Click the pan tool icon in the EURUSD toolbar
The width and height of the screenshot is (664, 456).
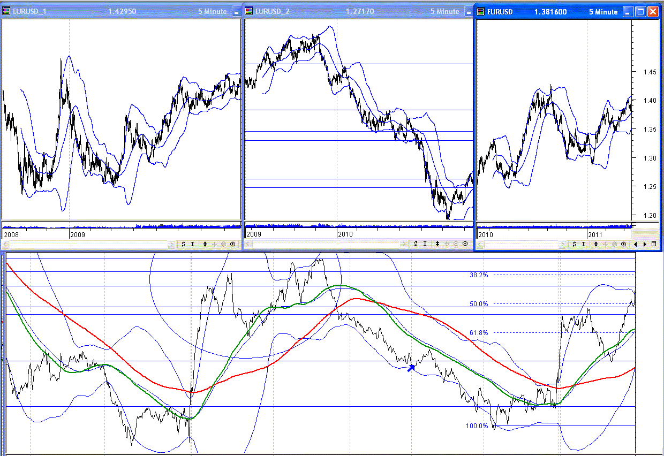tap(605, 244)
